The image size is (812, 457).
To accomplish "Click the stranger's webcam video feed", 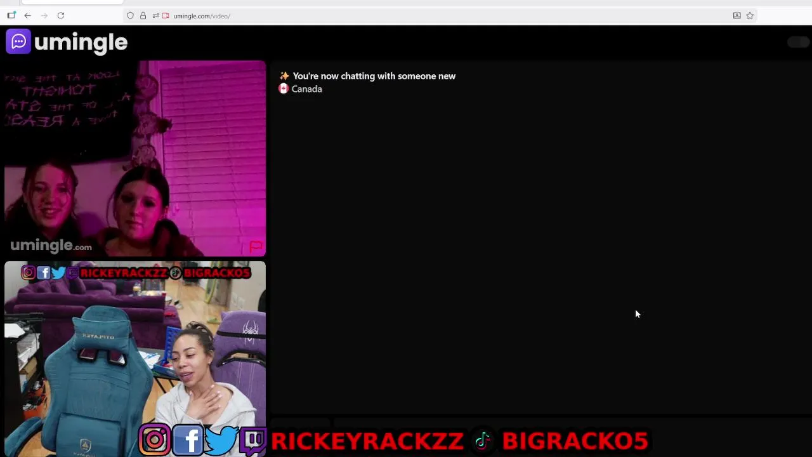I will (x=135, y=159).
